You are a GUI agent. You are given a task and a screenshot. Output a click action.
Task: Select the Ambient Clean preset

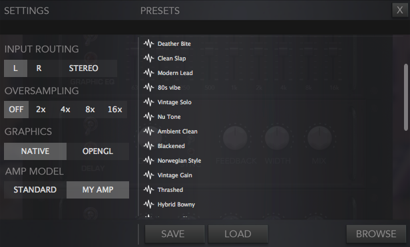[x=178, y=131]
